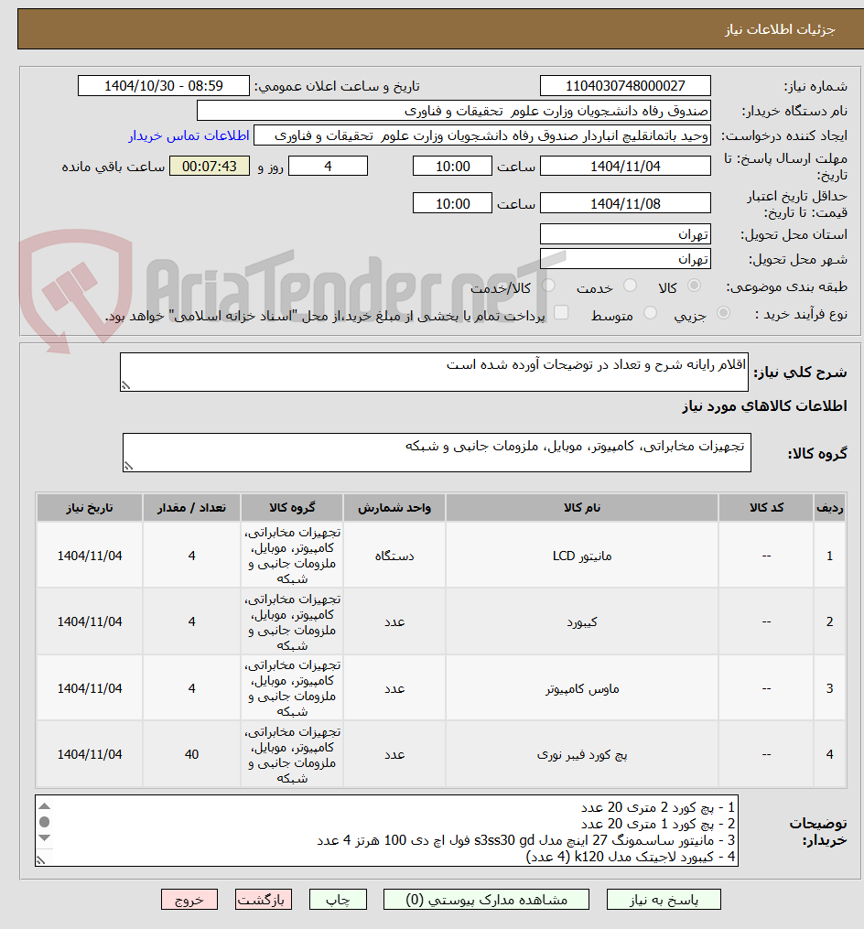Click the پچ کورد 2 متری note line
The width and height of the screenshot is (864, 929).
pos(658,807)
